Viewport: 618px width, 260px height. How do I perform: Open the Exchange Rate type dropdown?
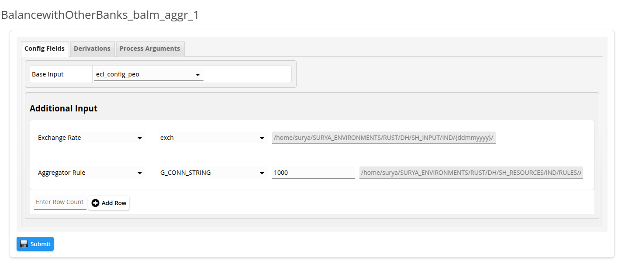(91, 138)
